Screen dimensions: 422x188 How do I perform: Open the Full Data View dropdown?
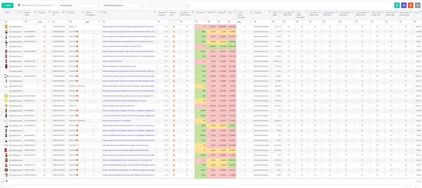click(x=79, y=5)
